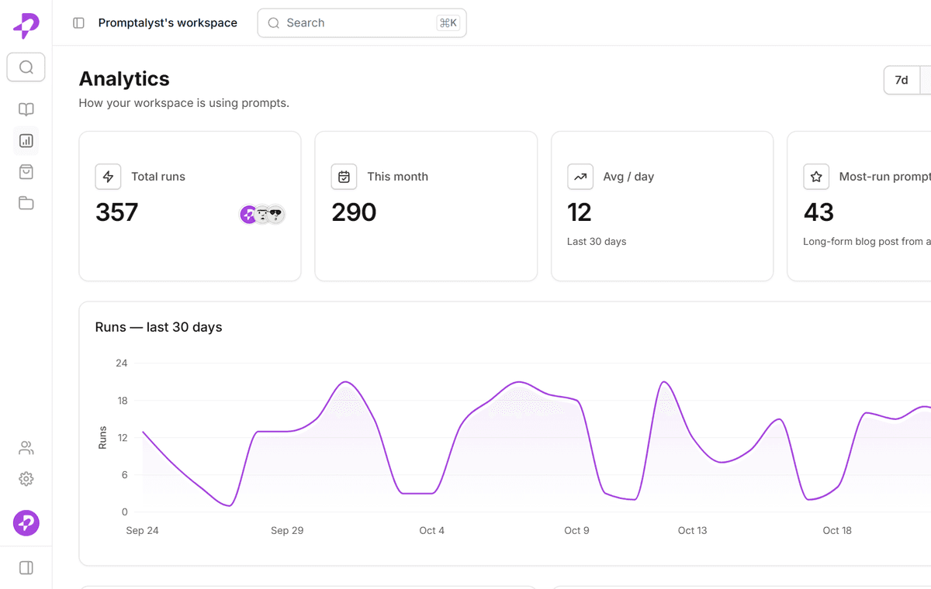Viewport: 931px width, 589px height.
Task: Click the Oct 18 label on the chart axis
Action: point(837,531)
